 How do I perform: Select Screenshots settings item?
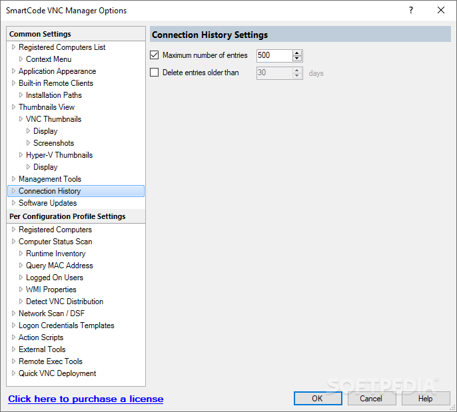(x=53, y=143)
